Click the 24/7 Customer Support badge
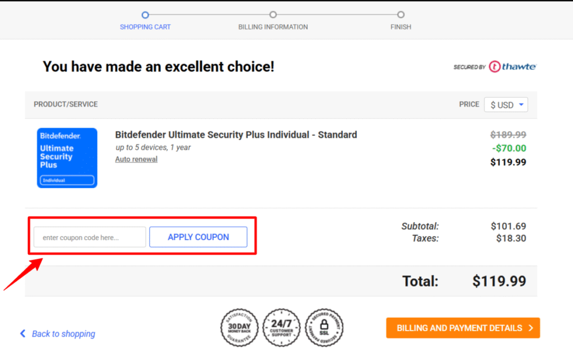 (x=281, y=328)
